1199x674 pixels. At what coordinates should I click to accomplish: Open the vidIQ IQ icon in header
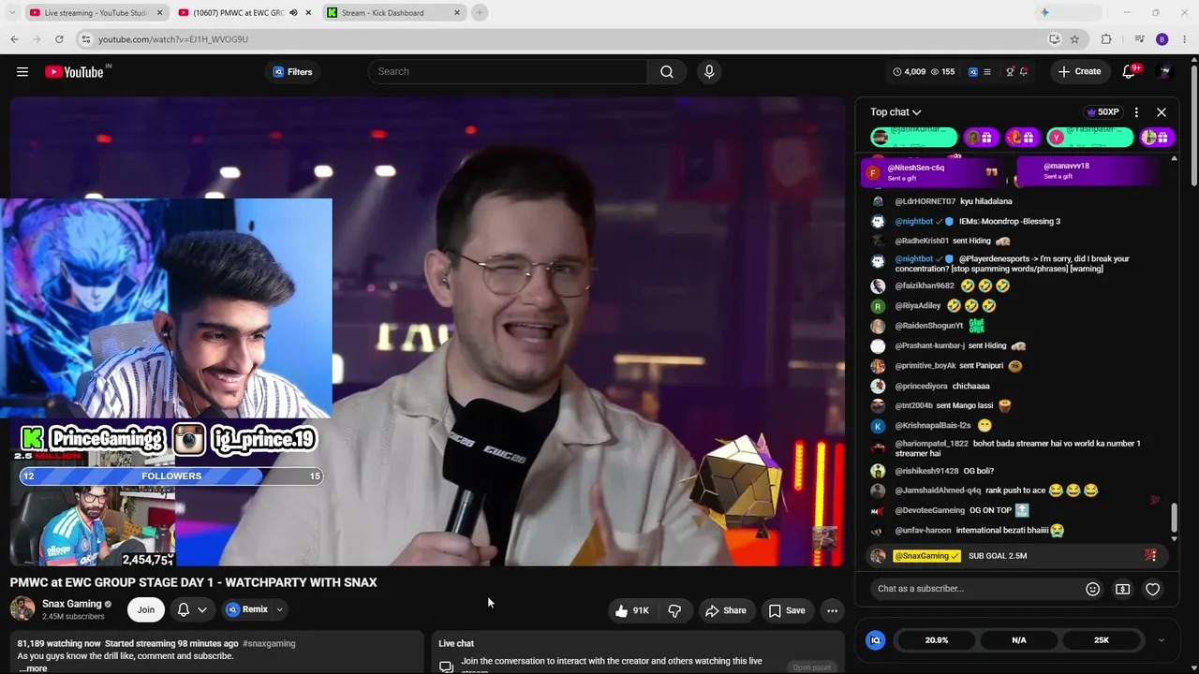[972, 72]
